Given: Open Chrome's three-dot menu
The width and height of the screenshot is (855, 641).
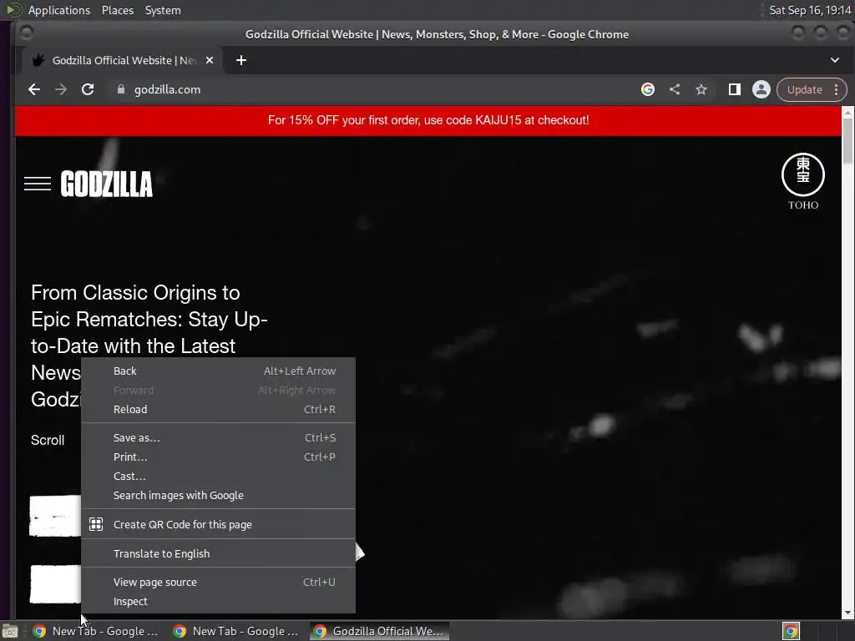Looking at the screenshot, I should click(x=837, y=89).
